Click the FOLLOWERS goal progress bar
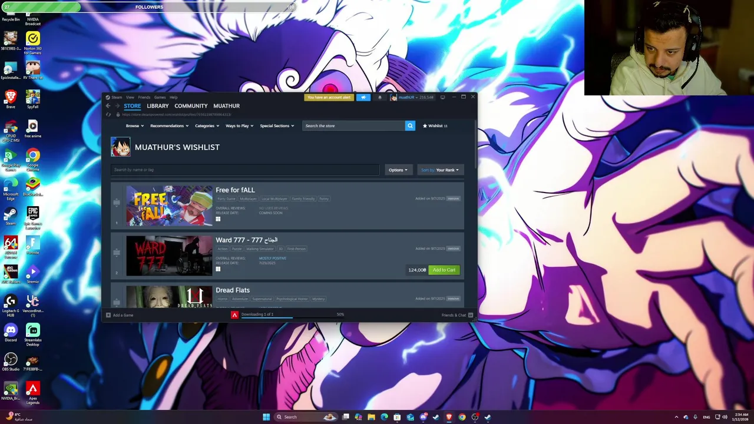The height and width of the screenshot is (424, 754). 148,7
